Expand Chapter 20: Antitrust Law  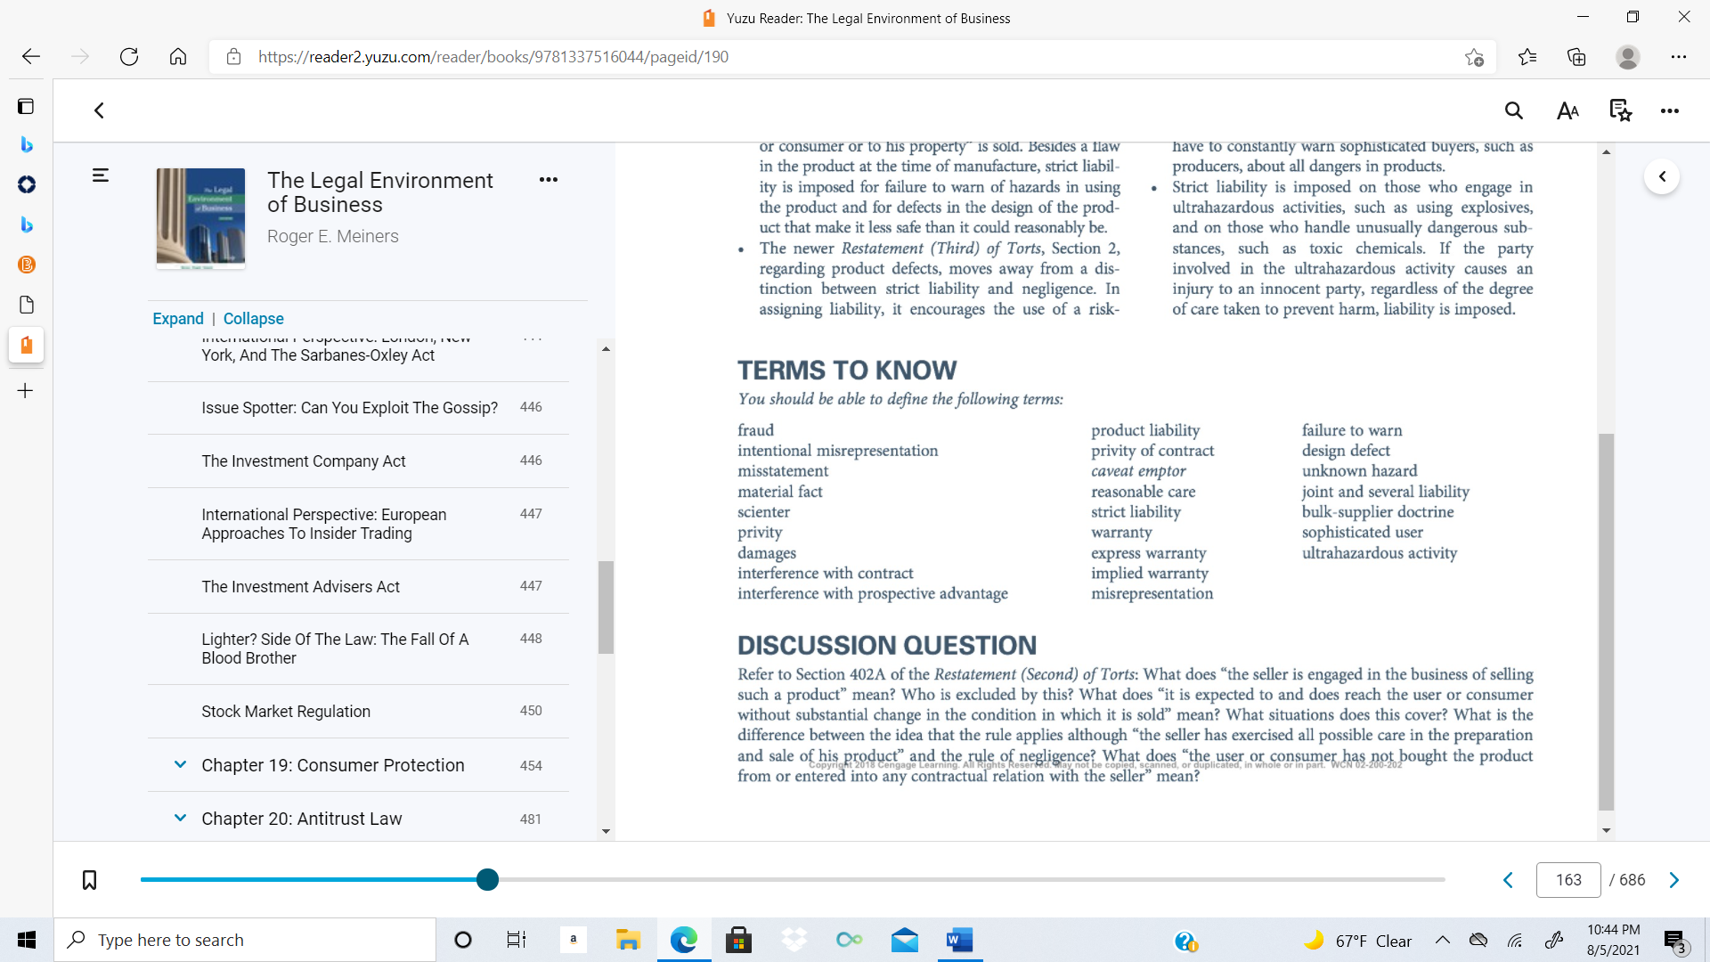point(180,819)
